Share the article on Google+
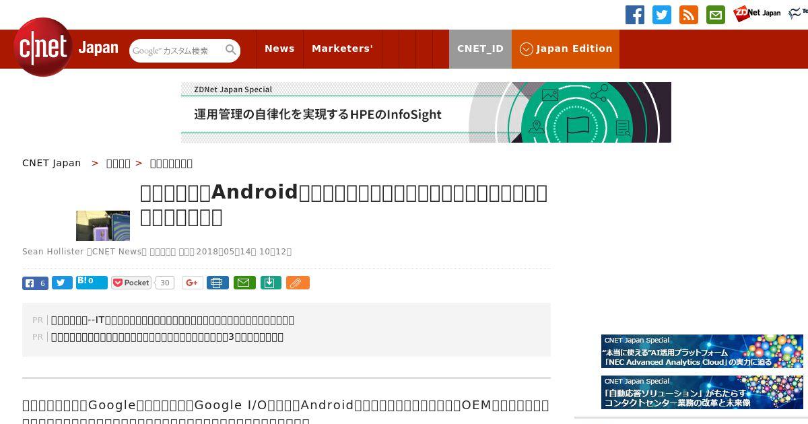Screen dimensions: 808x424 pos(192,283)
